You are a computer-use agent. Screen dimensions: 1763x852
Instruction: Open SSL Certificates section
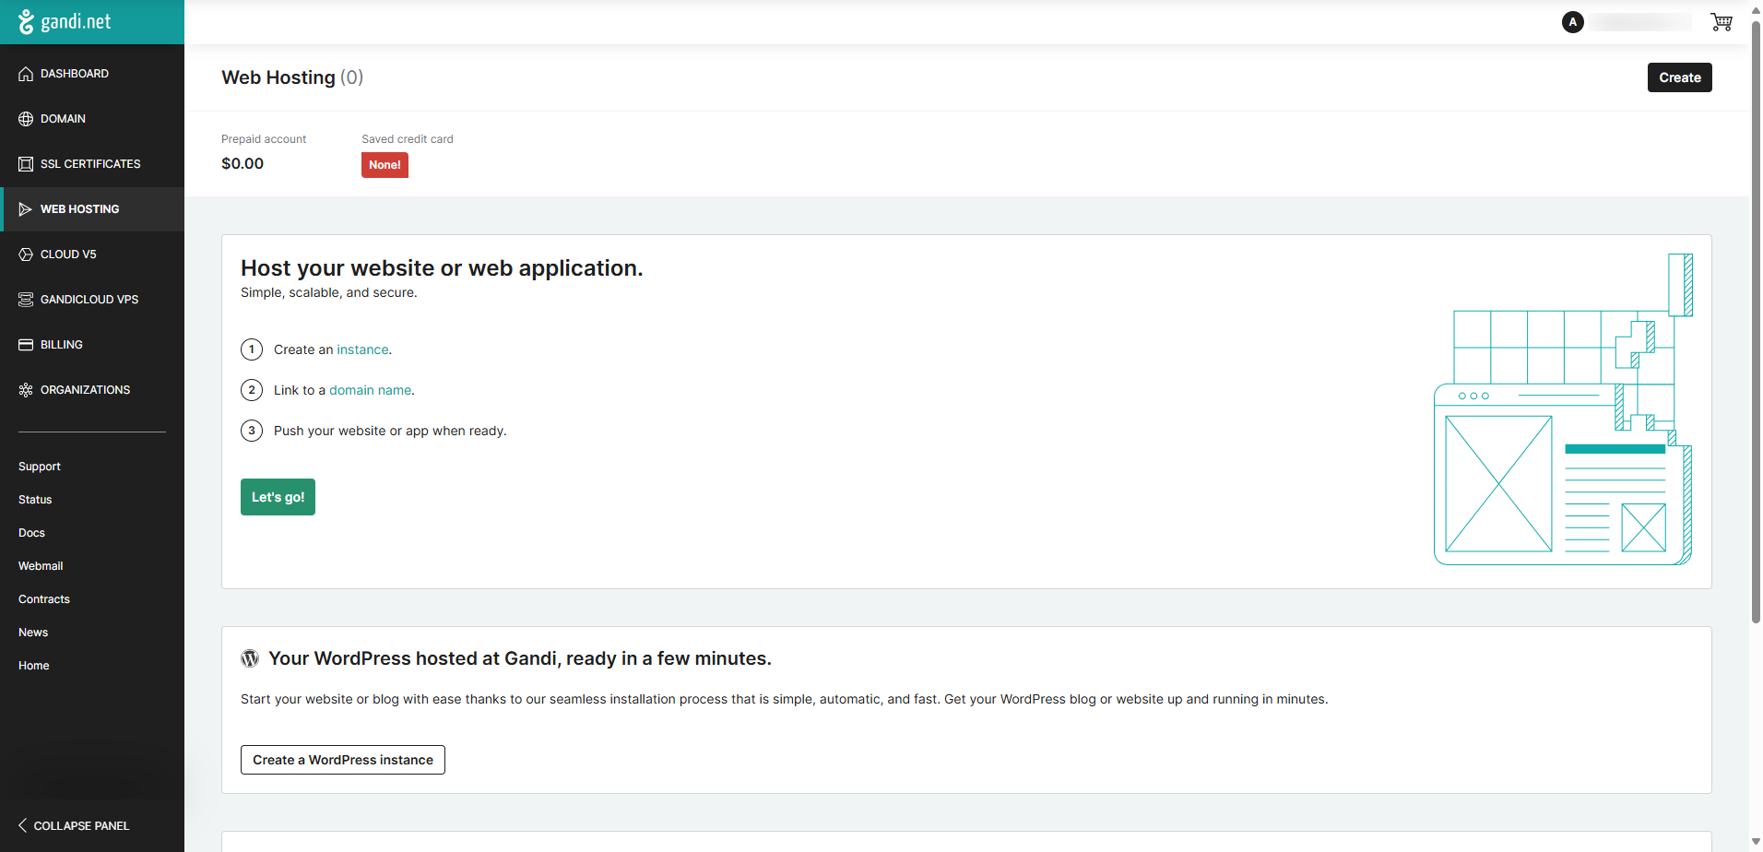point(92,164)
